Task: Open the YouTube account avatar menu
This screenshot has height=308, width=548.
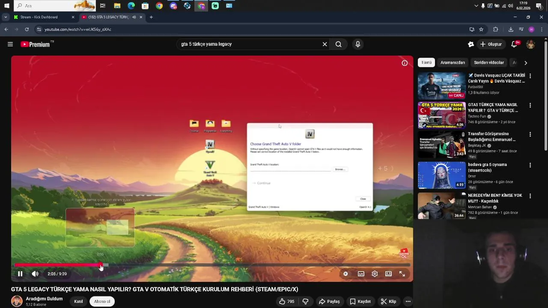Action: pos(530,44)
